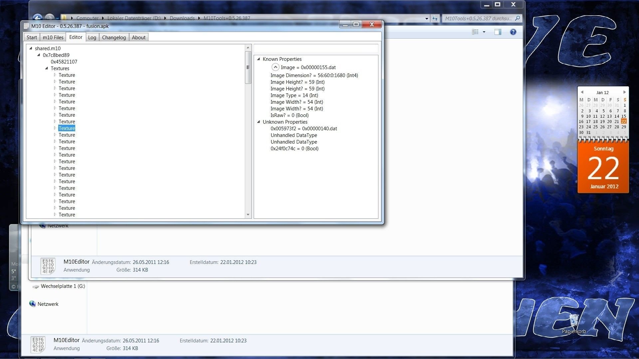This screenshot has width=639, height=359.
Task: Click the M10Editor file icon above Wechselplatte row
Action: click(x=48, y=266)
